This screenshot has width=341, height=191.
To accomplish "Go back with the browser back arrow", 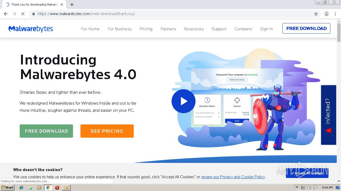I will point(6,14).
